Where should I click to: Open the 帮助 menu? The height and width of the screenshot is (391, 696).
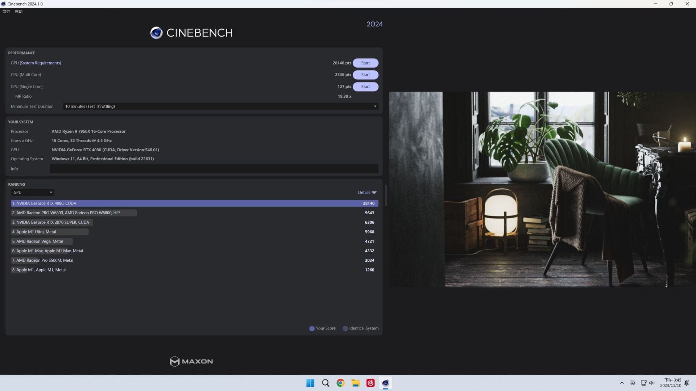(x=18, y=12)
